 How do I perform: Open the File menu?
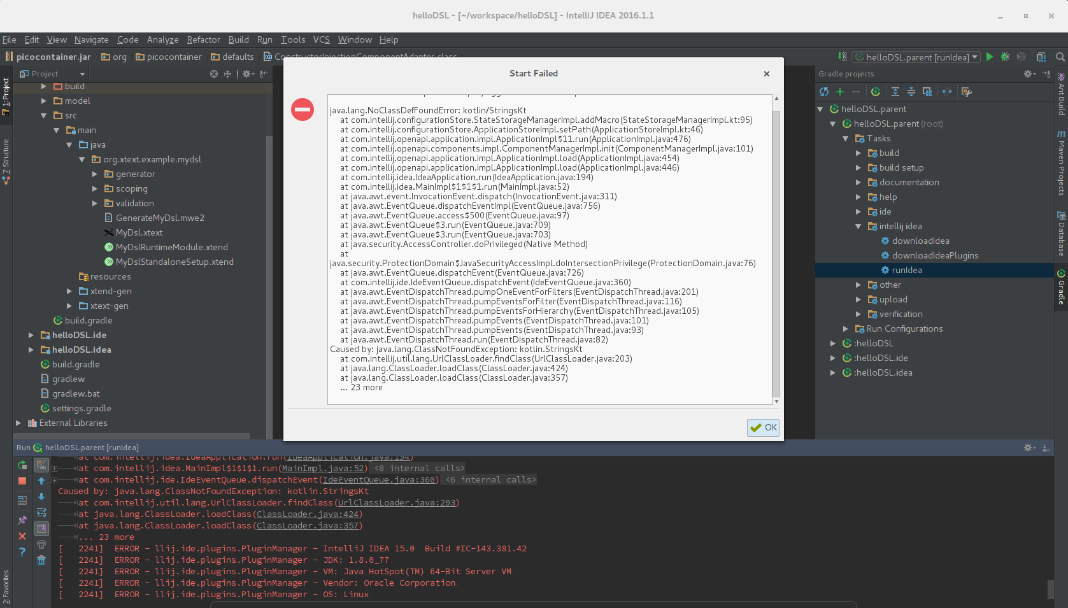9,39
